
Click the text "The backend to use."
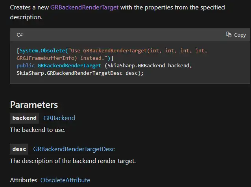click(x=38, y=130)
